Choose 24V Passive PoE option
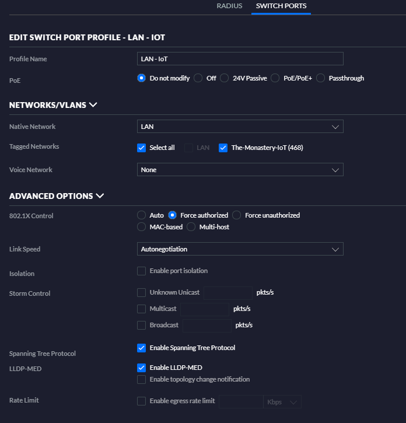The height and width of the screenshot is (423, 406). [x=225, y=78]
